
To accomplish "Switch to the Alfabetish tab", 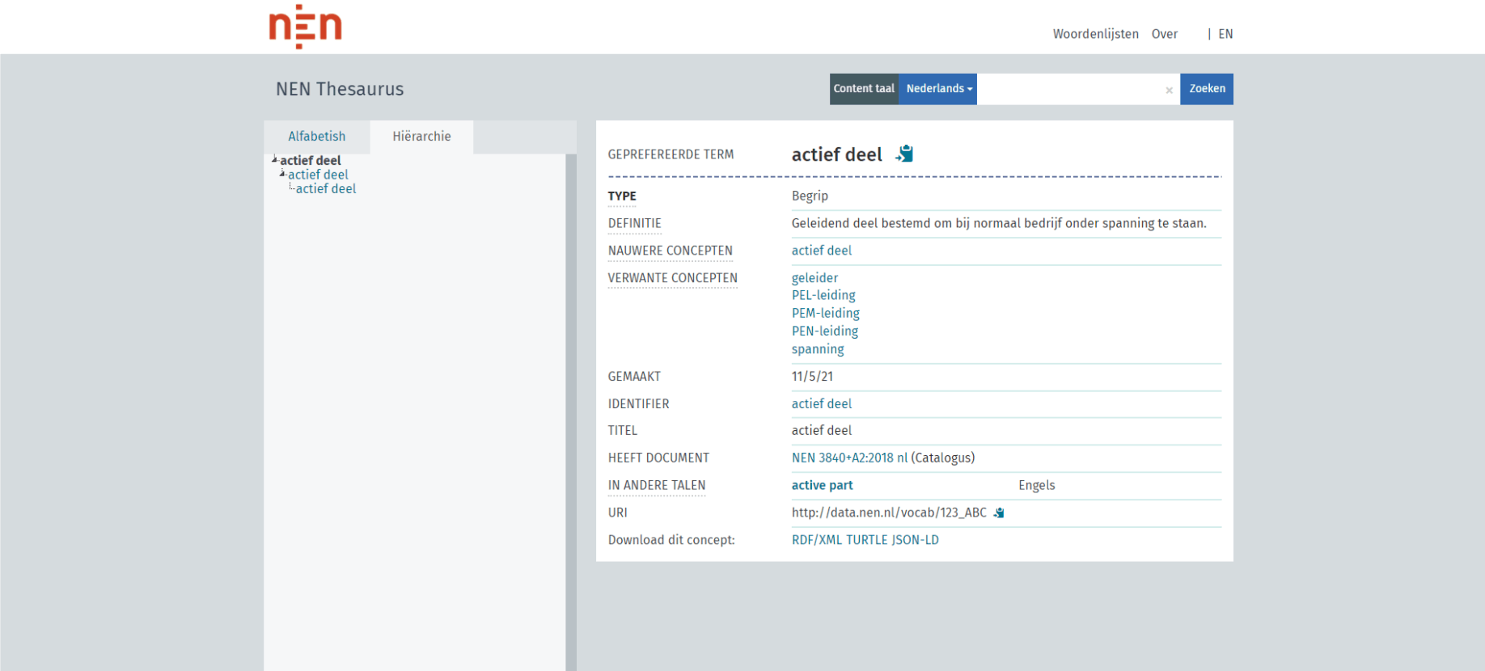I will point(317,137).
